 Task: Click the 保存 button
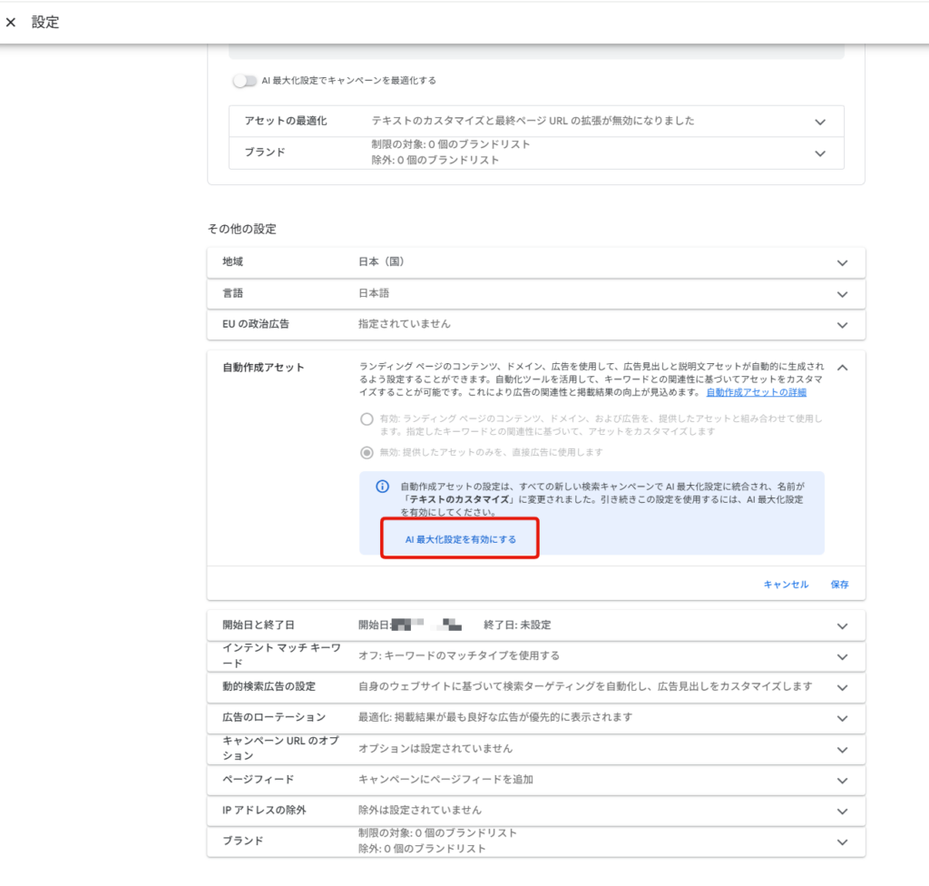tap(839, 584)
